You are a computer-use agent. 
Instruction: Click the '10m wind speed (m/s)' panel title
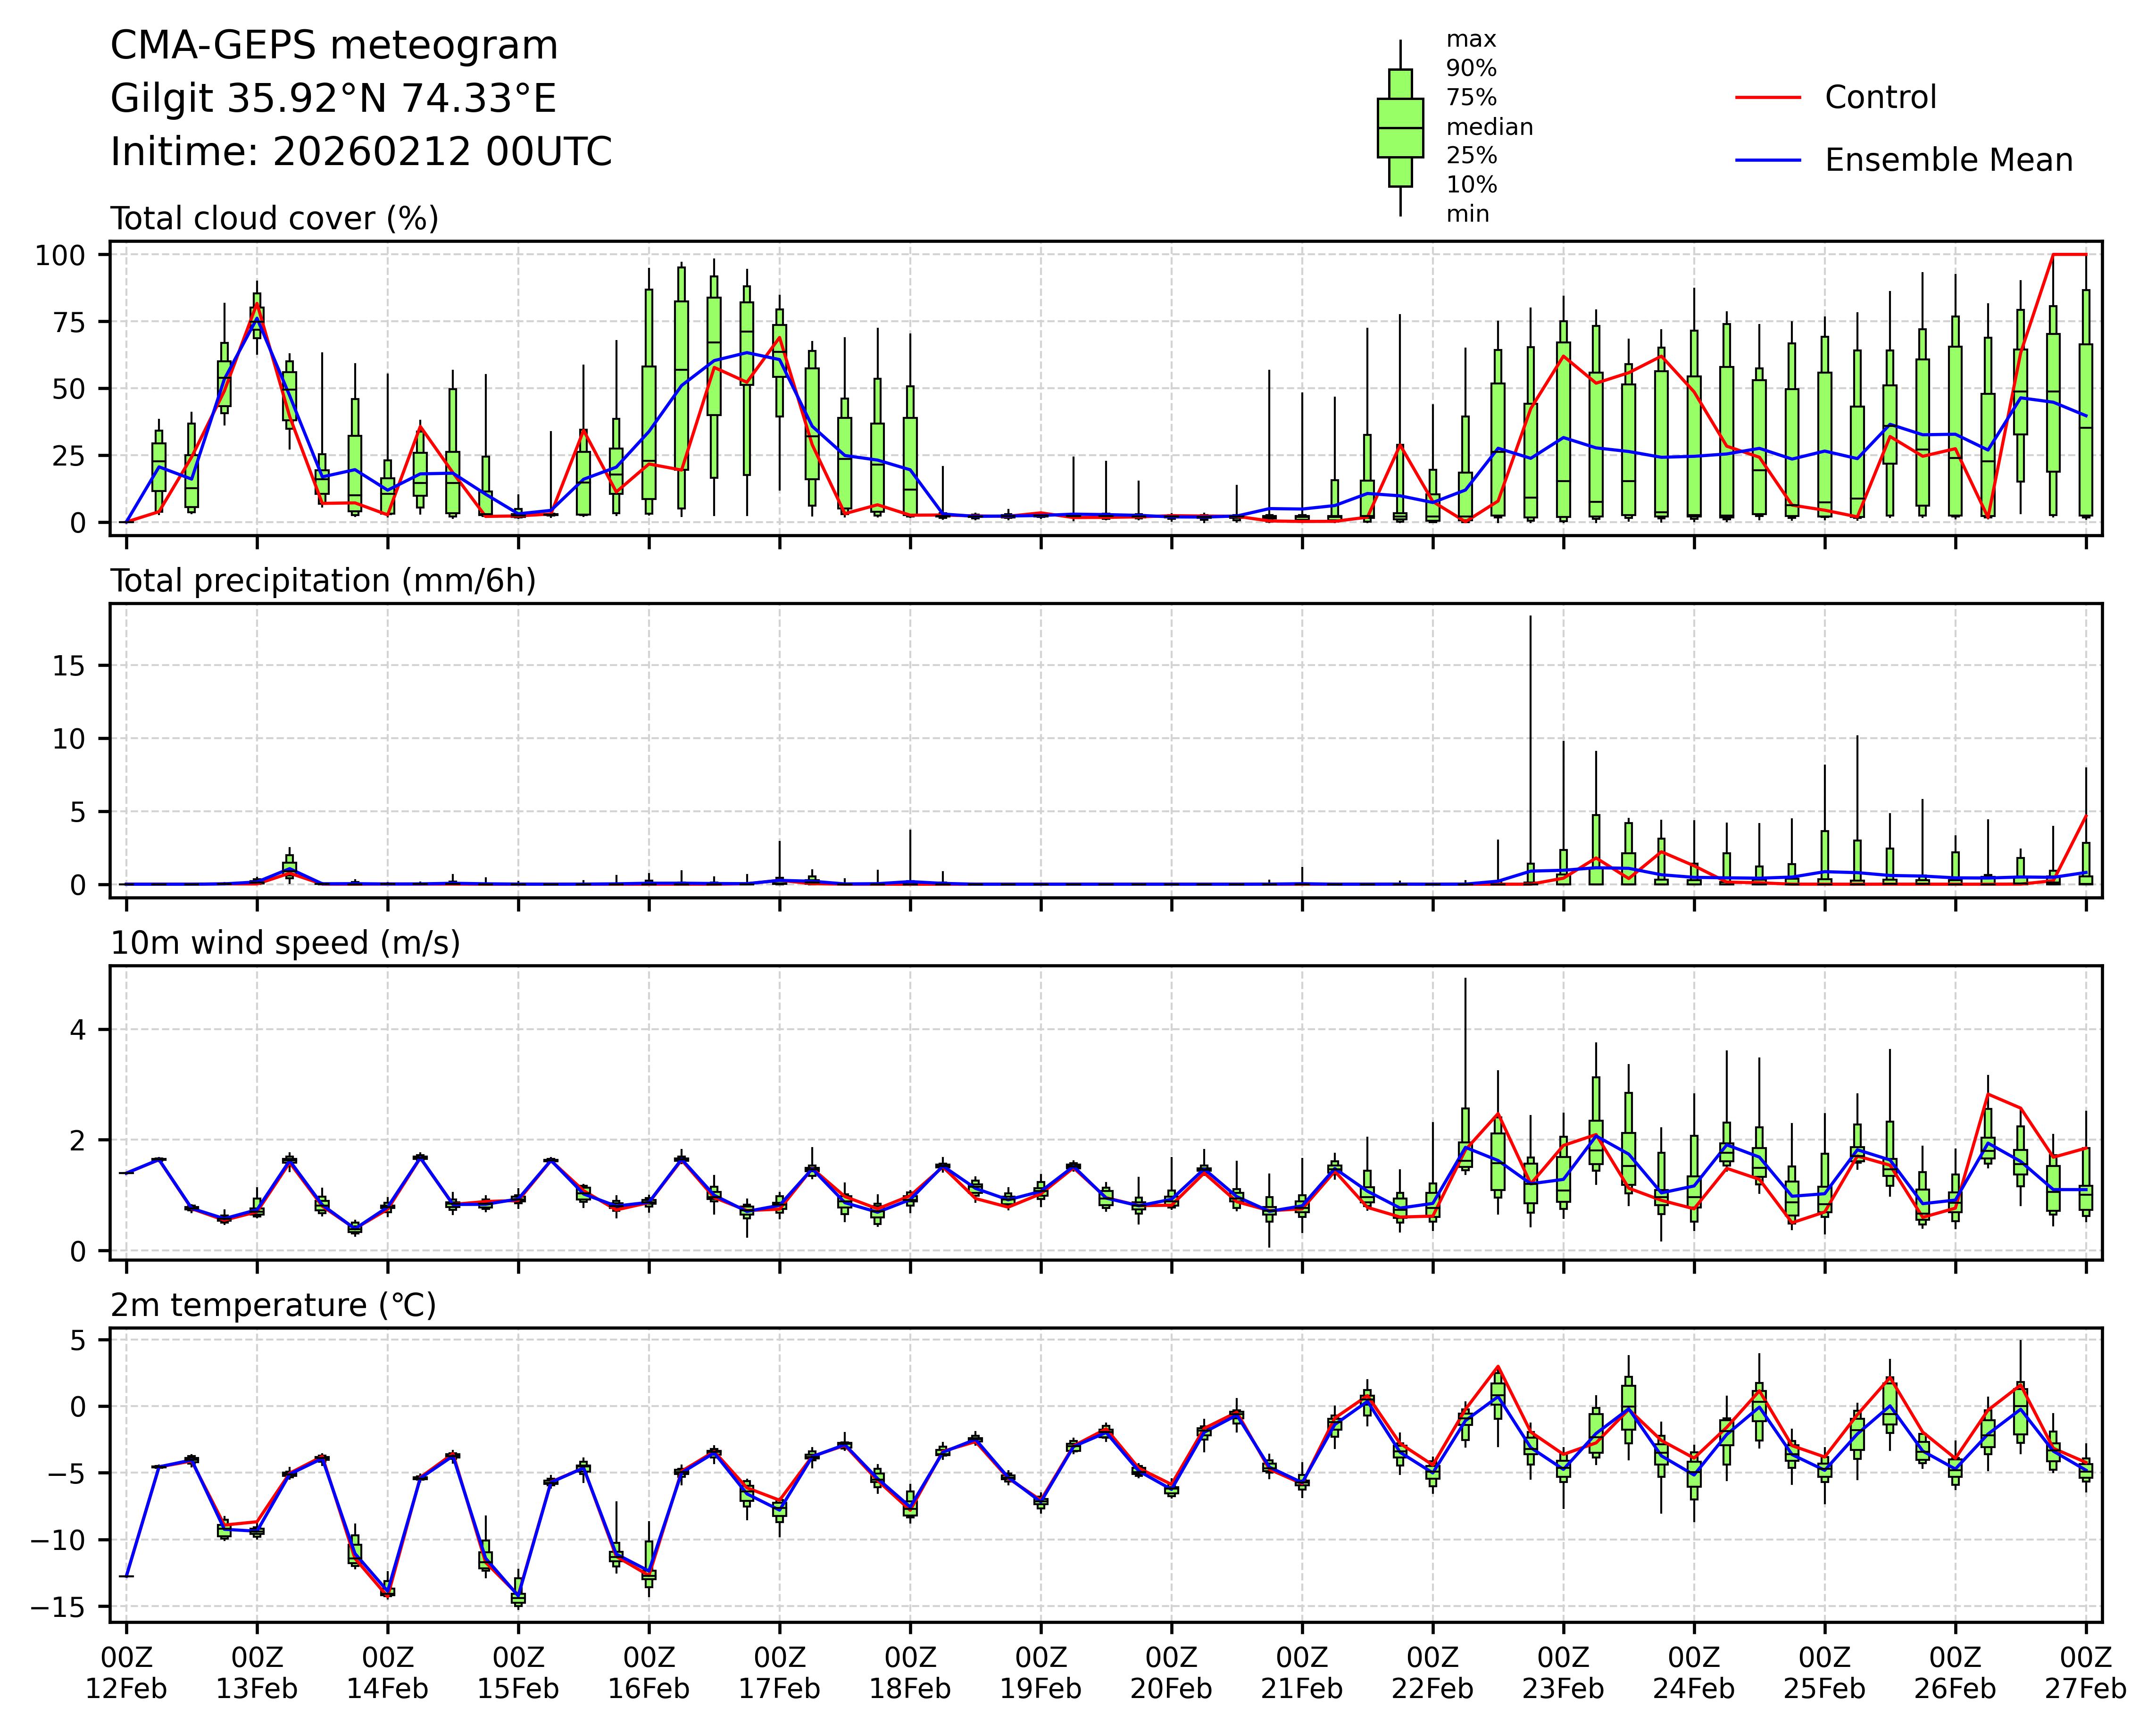coord(285,943)
